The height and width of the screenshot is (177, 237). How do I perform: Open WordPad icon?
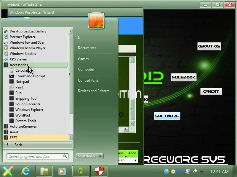click(x=12, y=115)
